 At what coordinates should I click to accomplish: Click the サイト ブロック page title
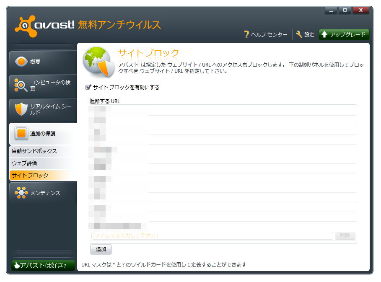(x=149, y=53)
